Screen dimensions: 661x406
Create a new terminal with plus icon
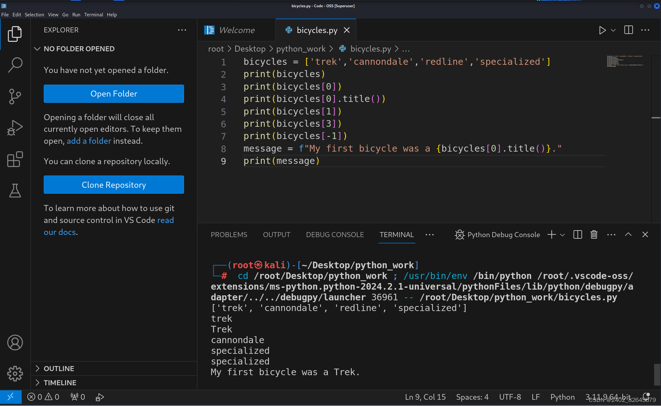coord(551,235)
